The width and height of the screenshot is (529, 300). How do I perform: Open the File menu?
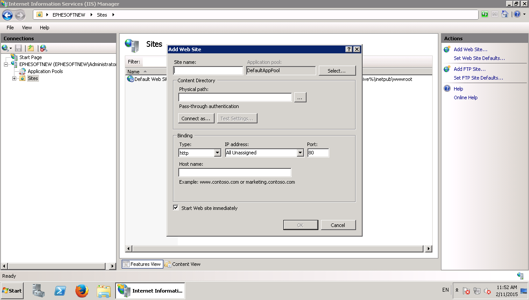pos(10,28)
